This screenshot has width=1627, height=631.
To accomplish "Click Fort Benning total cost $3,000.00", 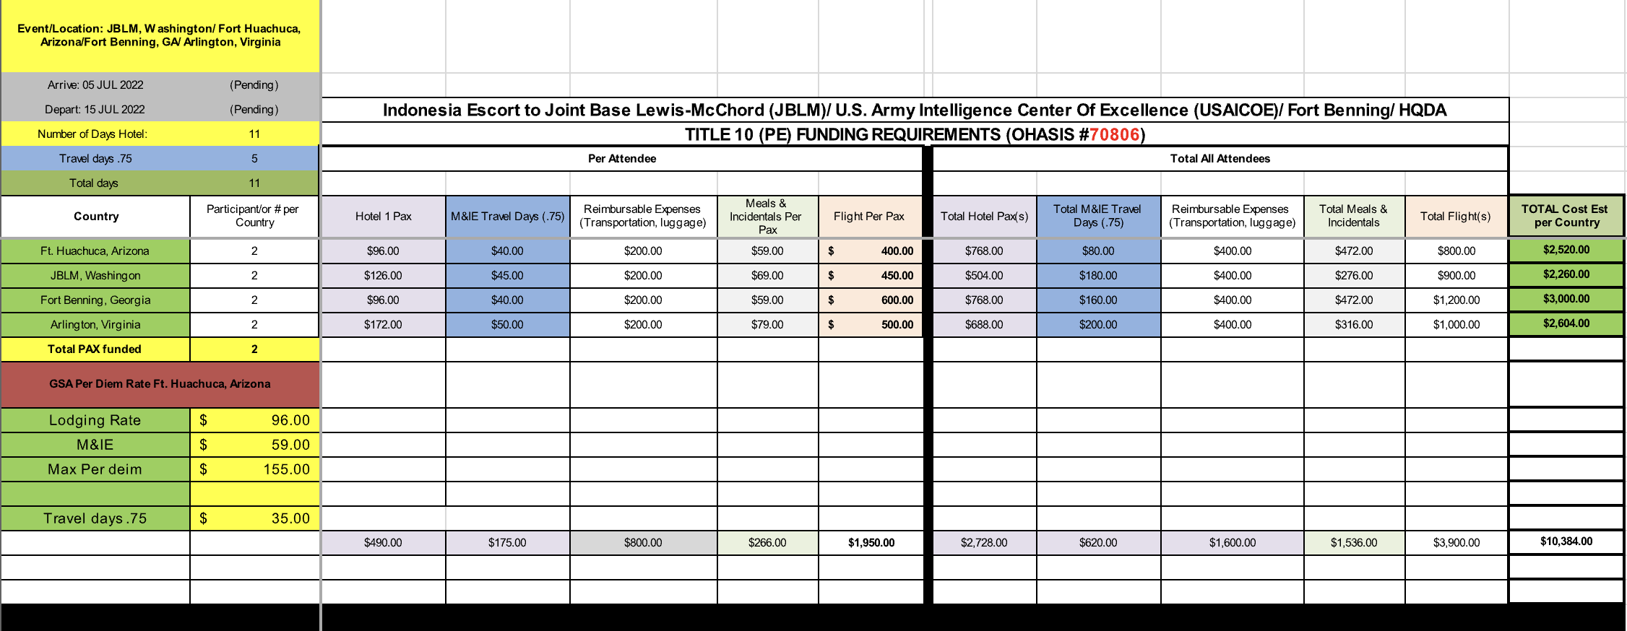I will point(1566,299).
